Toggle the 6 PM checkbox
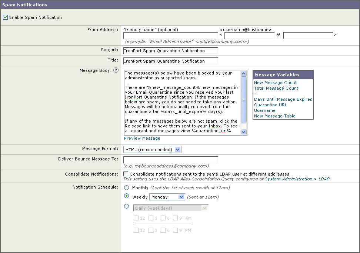360x253 pixels. click(163, 230)
